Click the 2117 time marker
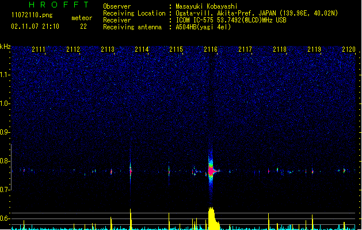The image size is (362, 230). [x=245, y=49]
